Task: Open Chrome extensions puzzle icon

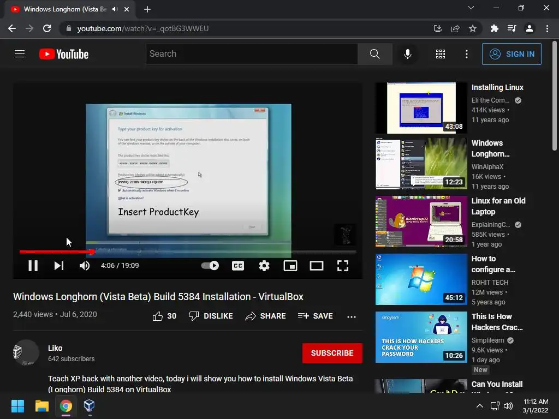Action: pyautogui.click(x=494, y=28)
